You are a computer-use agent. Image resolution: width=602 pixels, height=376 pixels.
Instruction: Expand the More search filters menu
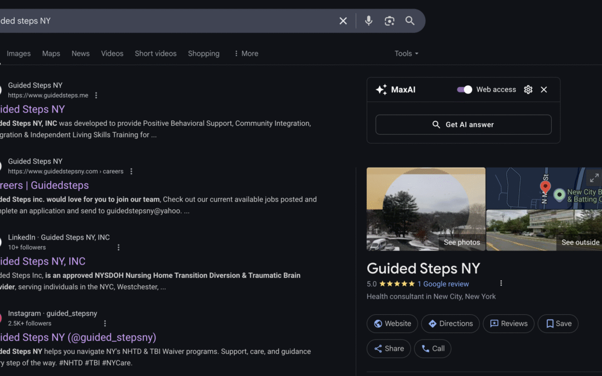point(246,53)
